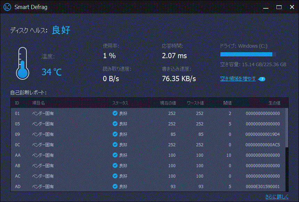
Task: Click the status checkmark icon in row AC
Action: click(115, 176)
